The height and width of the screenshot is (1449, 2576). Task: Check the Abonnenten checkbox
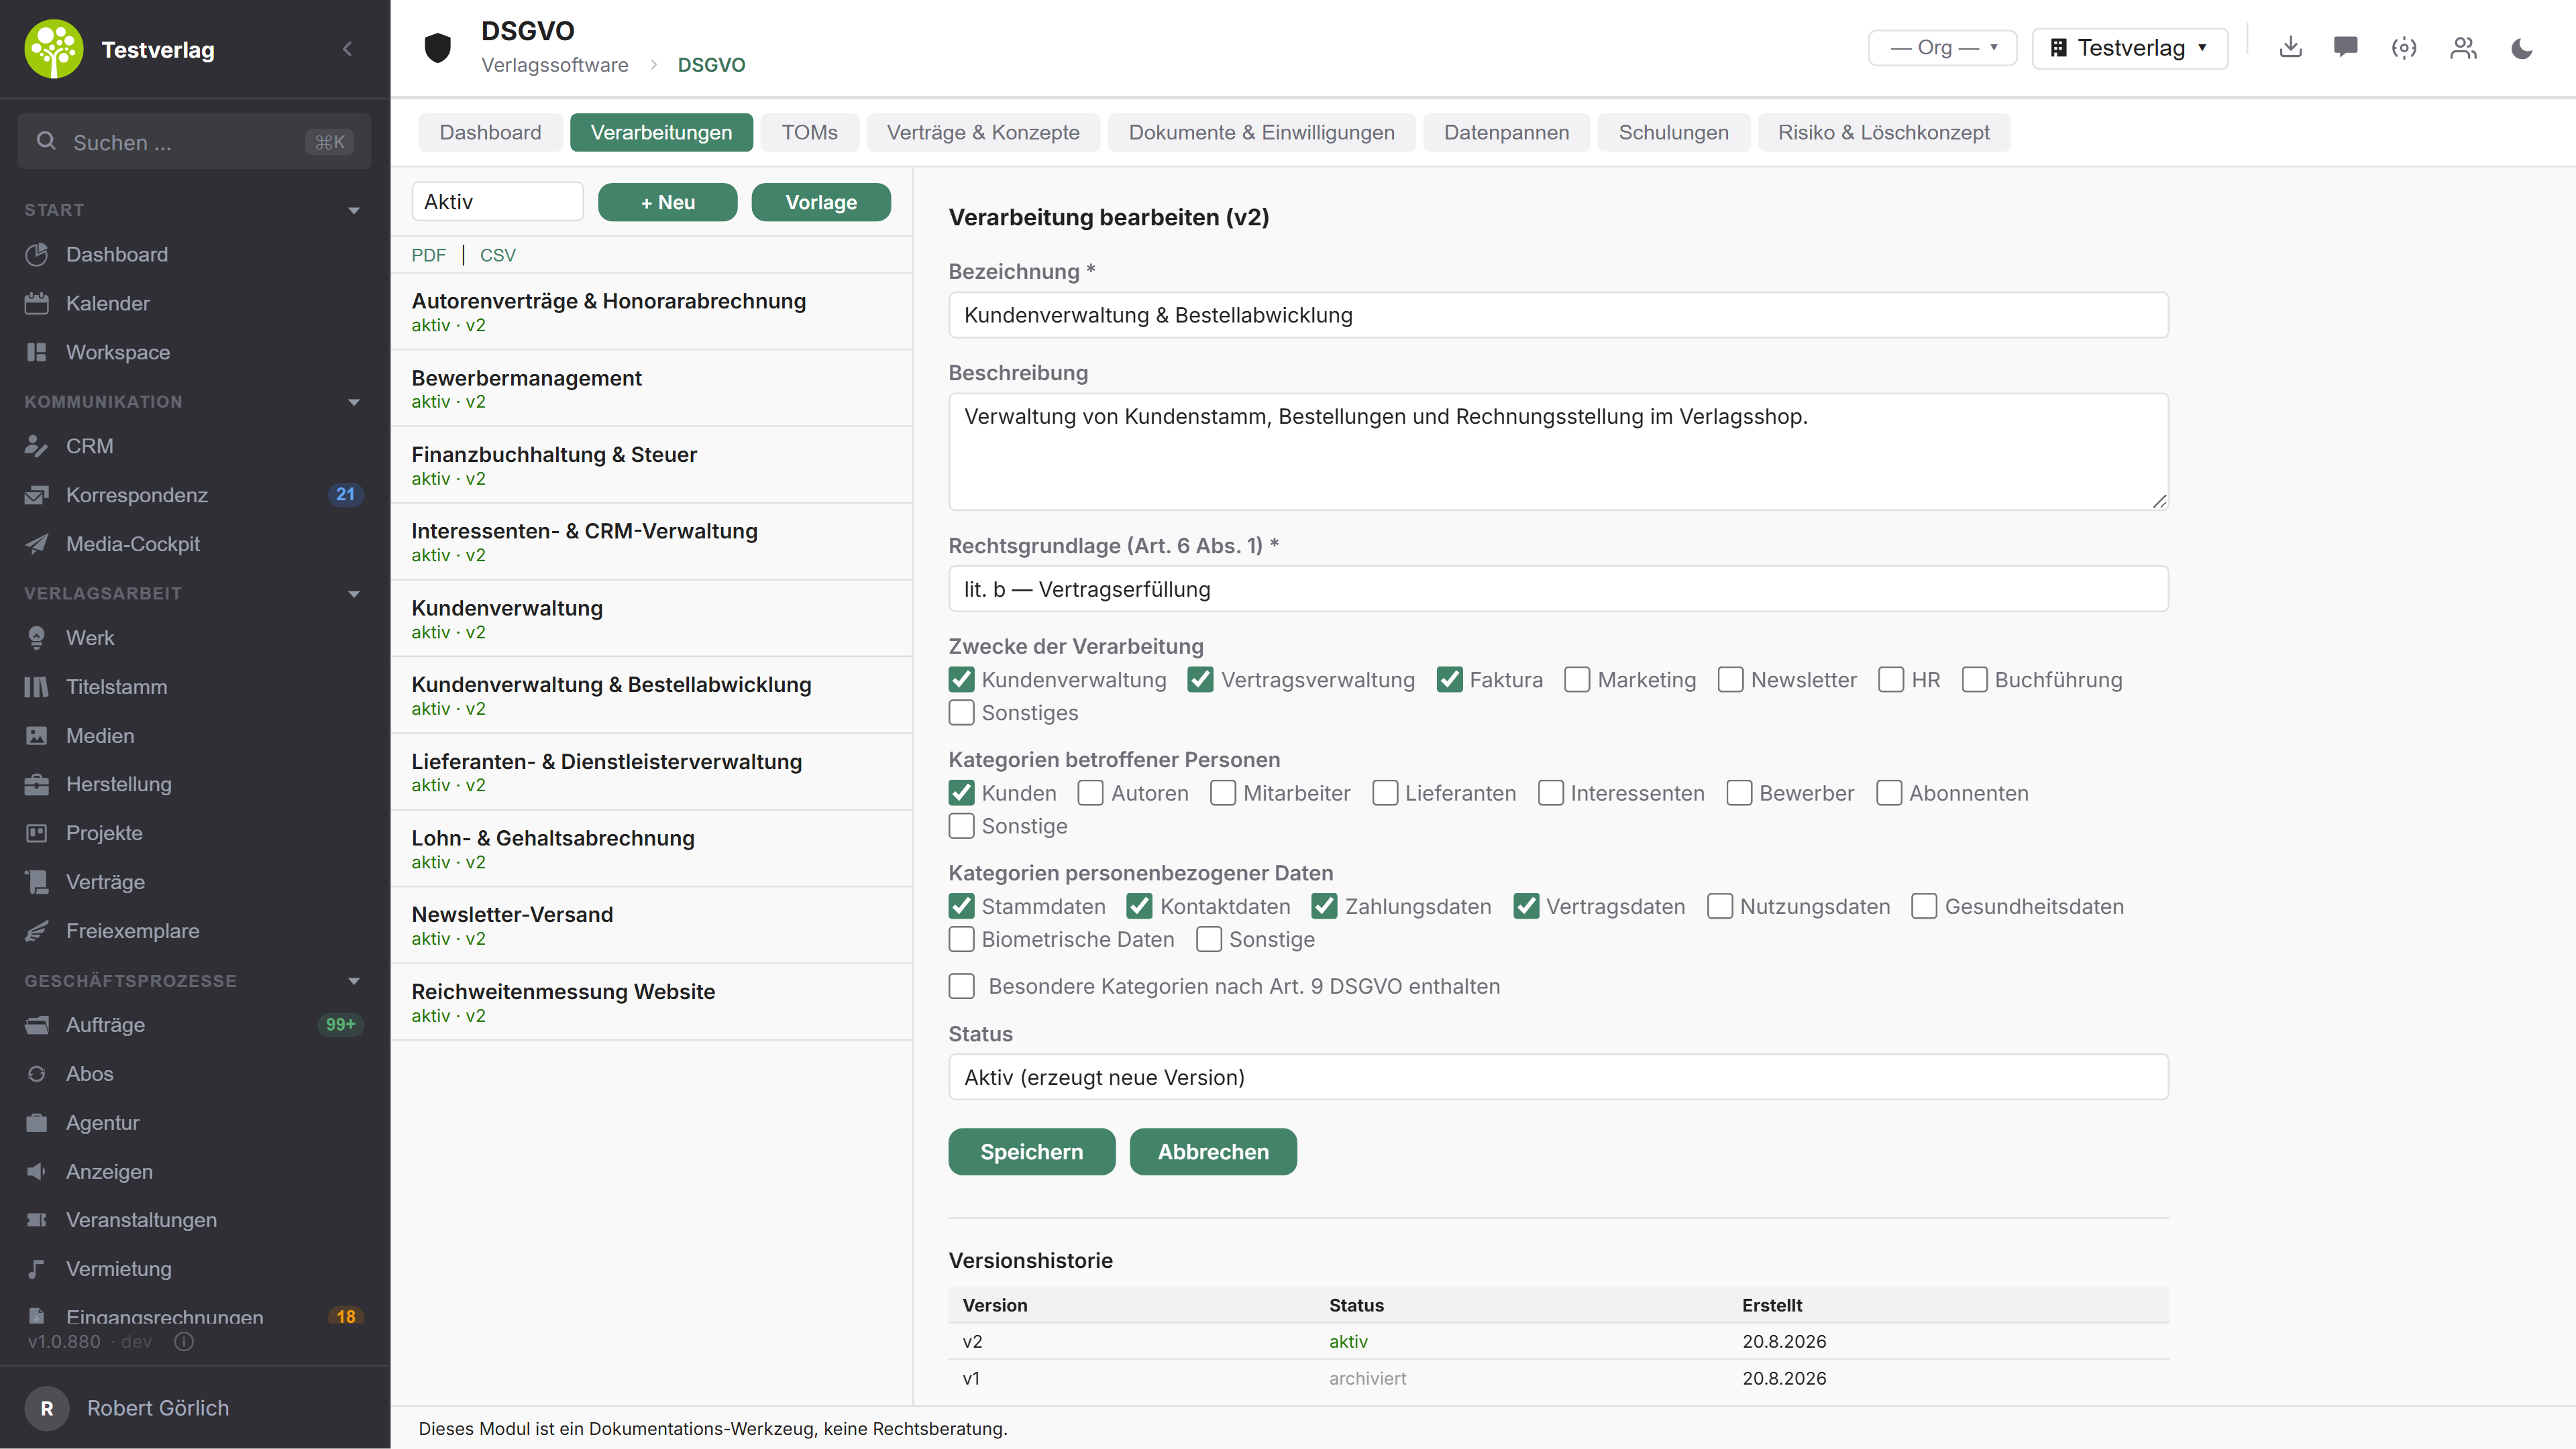[1888, 793]
